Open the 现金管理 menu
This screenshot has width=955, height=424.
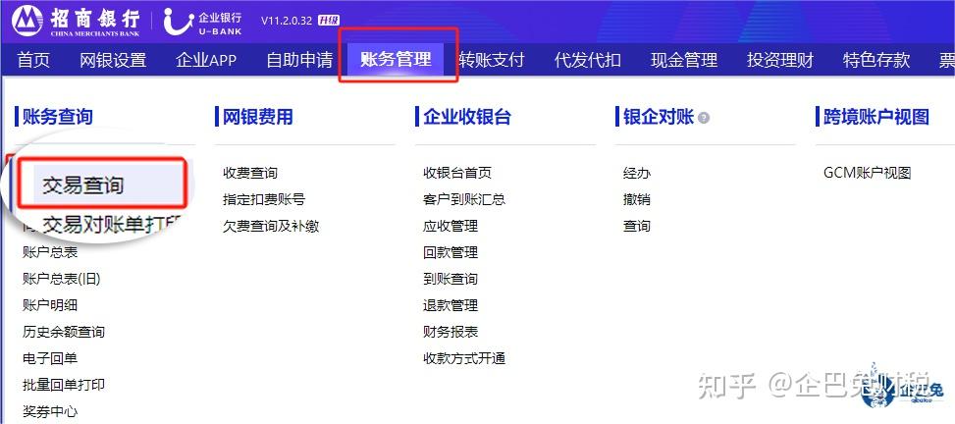tap(684, 60)
